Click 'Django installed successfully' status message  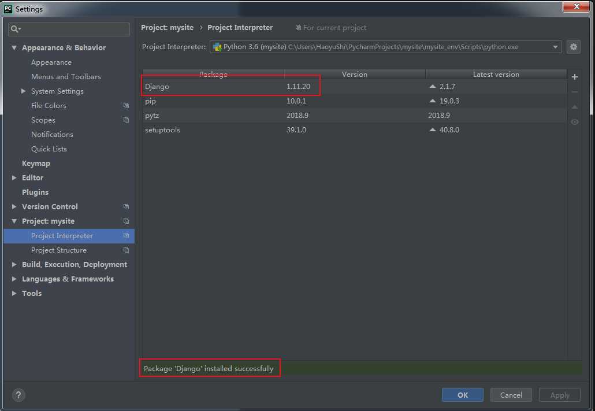click(209, 368)
